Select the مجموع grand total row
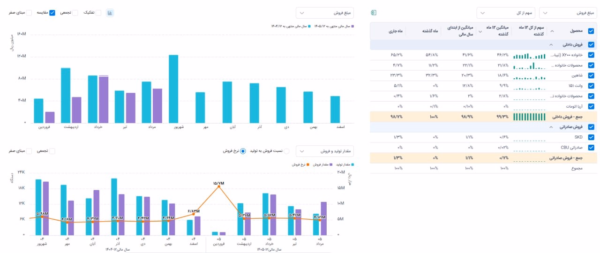 (484, 168)
